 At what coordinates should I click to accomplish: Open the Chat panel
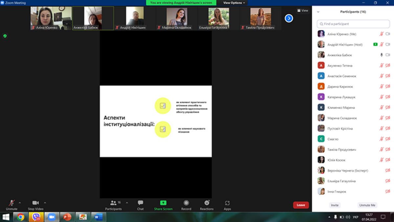(140, 203)
